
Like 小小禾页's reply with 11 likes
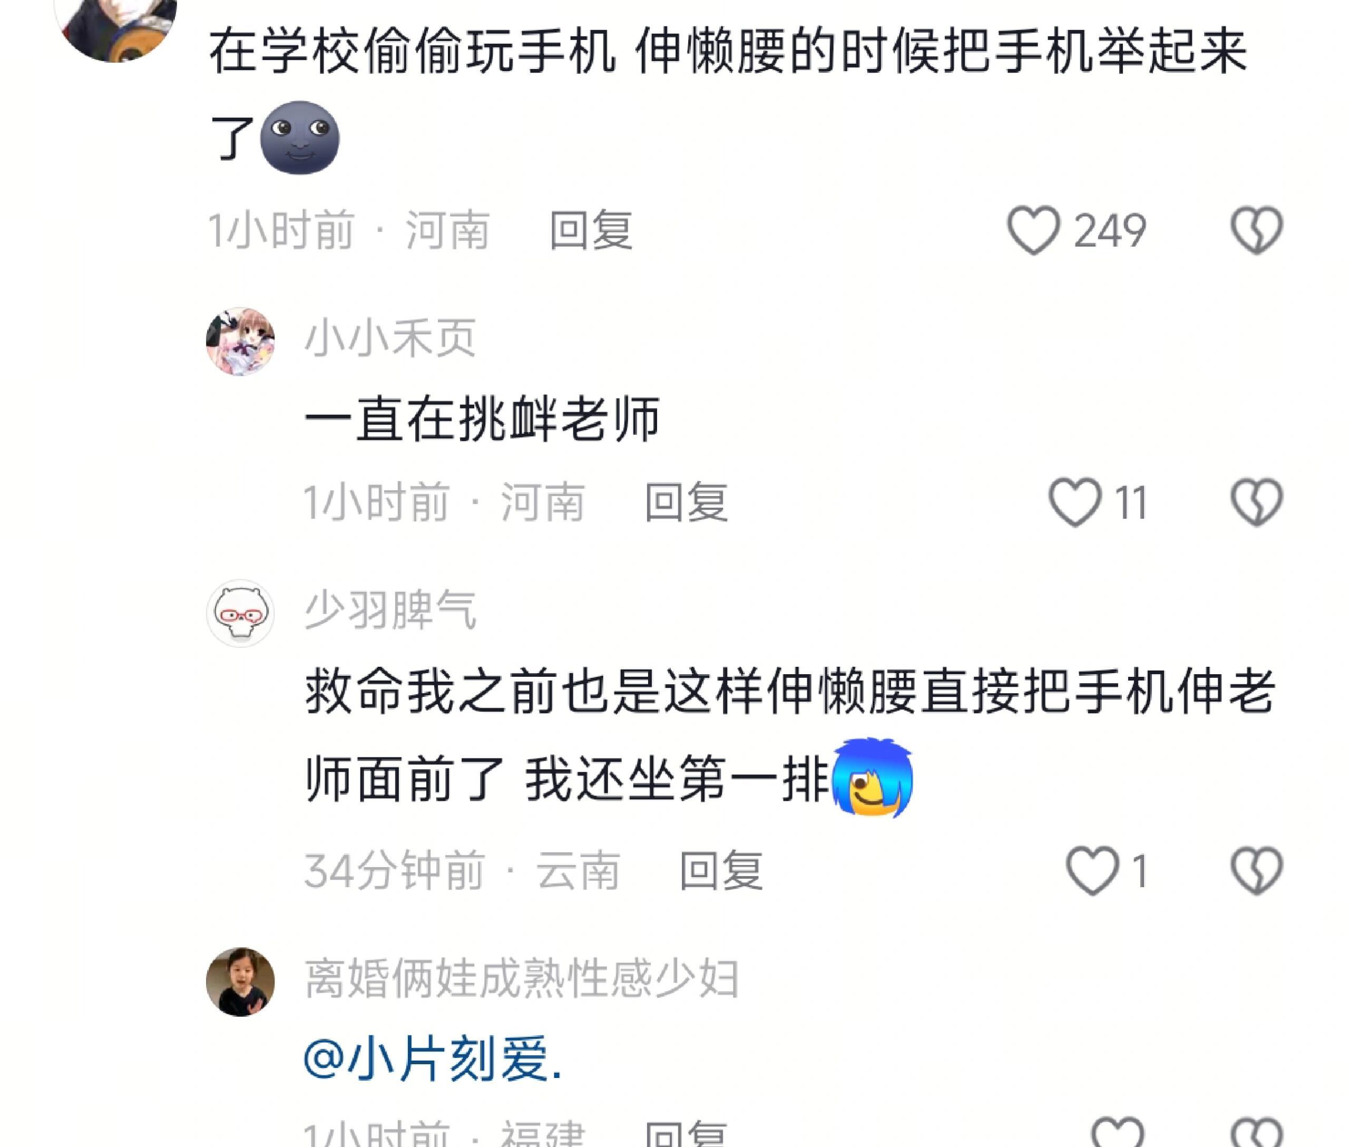pos(1074,502)
